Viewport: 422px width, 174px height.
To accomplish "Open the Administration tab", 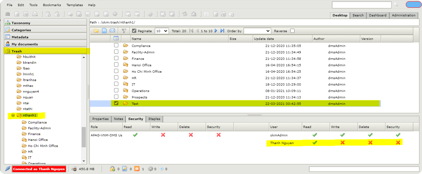I will pyautogui.click(x=403, y=15).
